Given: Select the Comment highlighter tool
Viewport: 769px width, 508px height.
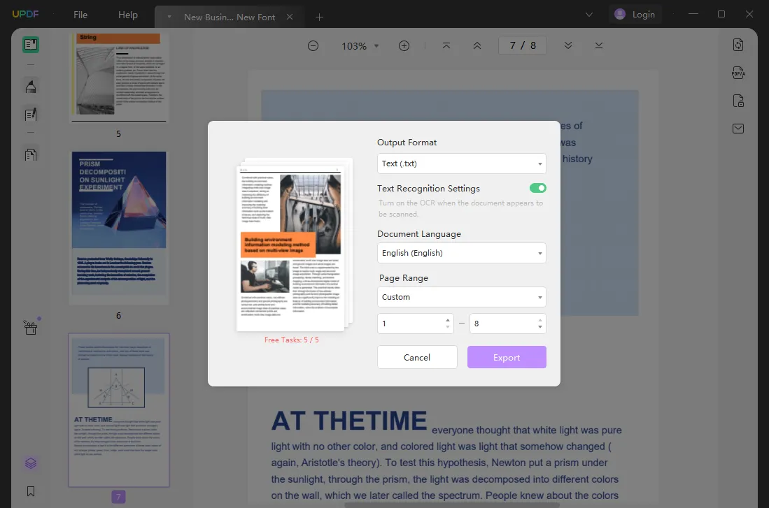Looking at the screenshot, I should click(x=31, y=87).
